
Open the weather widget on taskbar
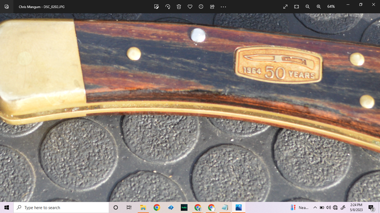pos(299,207)
